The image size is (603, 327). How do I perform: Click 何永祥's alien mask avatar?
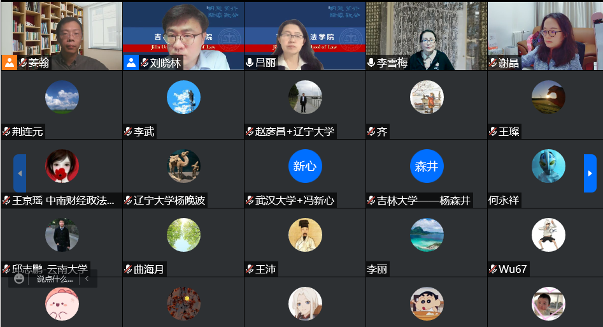[548, 166]
